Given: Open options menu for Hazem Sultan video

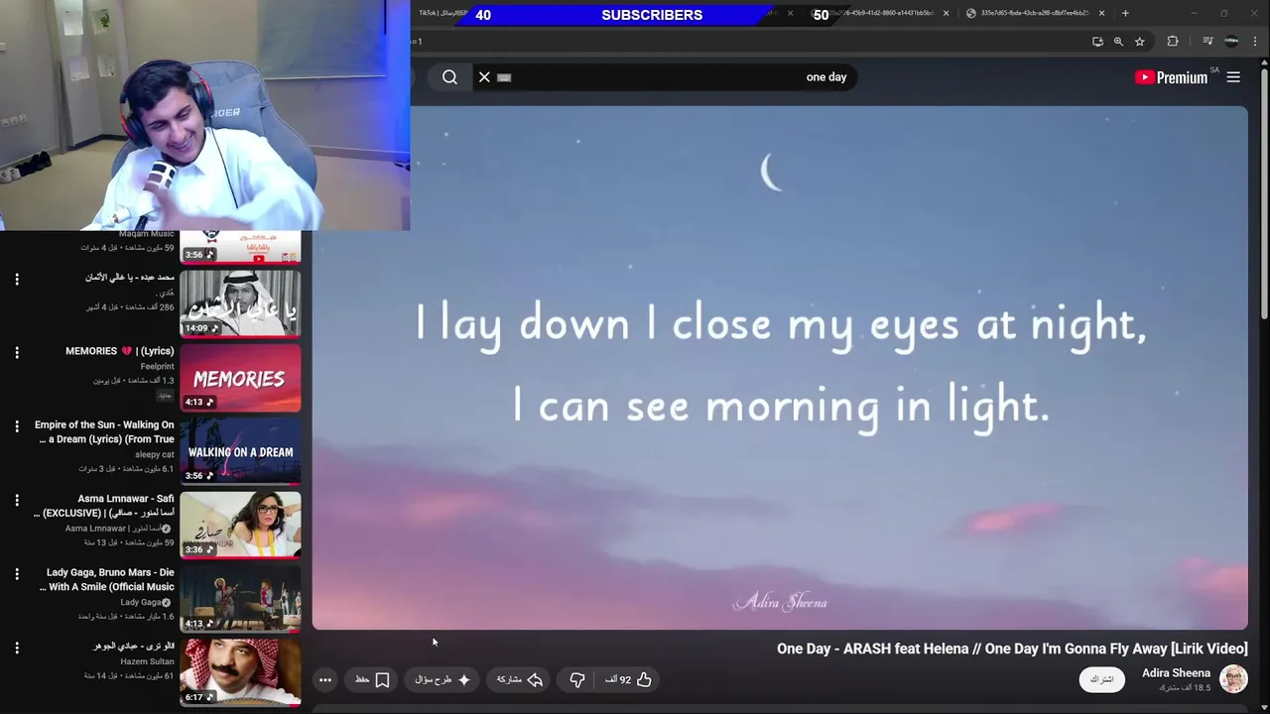Looking at the screenshot, I should [x=17, y=648].
